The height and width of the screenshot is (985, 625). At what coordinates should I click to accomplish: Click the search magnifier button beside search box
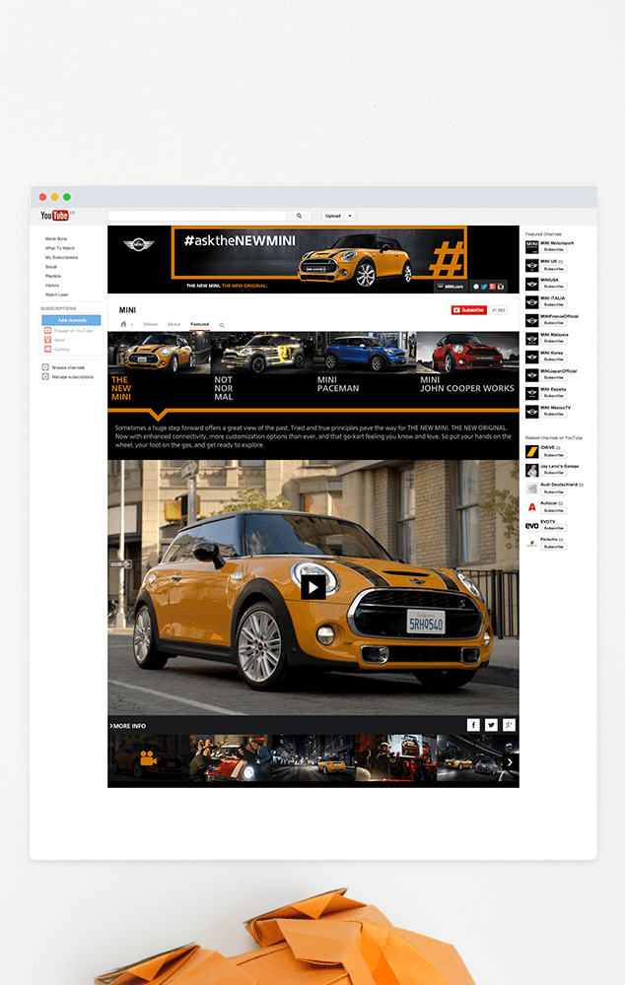tap(300, 216)
